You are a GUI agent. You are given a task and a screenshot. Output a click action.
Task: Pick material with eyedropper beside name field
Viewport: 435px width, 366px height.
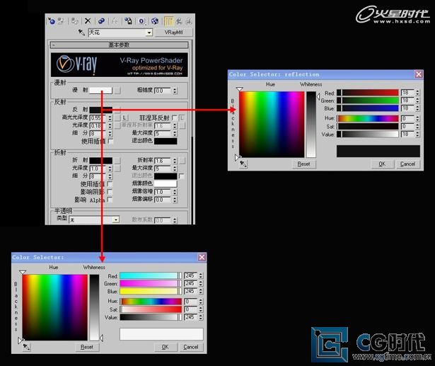point(81,33)
